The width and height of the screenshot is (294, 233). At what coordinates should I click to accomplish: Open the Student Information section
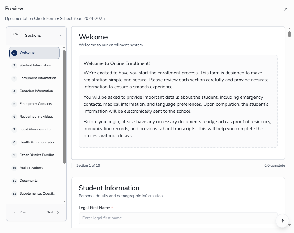coord(34,66)
